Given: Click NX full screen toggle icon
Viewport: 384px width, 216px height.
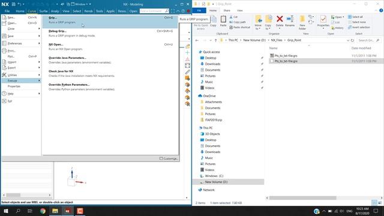Looking at the screenshot, I should [x=173, y=11].
